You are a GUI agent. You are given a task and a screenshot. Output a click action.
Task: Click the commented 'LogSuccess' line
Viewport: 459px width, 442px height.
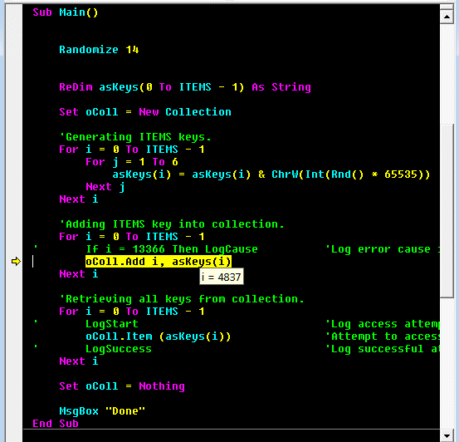click(119, 349)
